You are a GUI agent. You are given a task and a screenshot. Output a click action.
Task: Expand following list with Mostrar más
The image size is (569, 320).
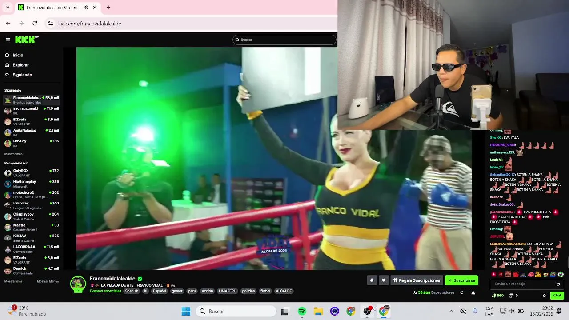13,154
